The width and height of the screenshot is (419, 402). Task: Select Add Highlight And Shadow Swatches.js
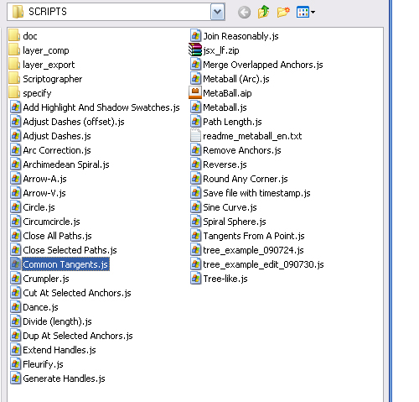click(95, 107)
